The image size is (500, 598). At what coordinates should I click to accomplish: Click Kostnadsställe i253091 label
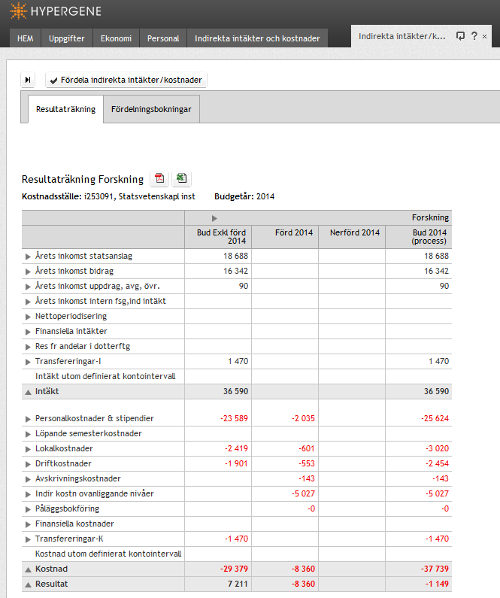[108, 196]
